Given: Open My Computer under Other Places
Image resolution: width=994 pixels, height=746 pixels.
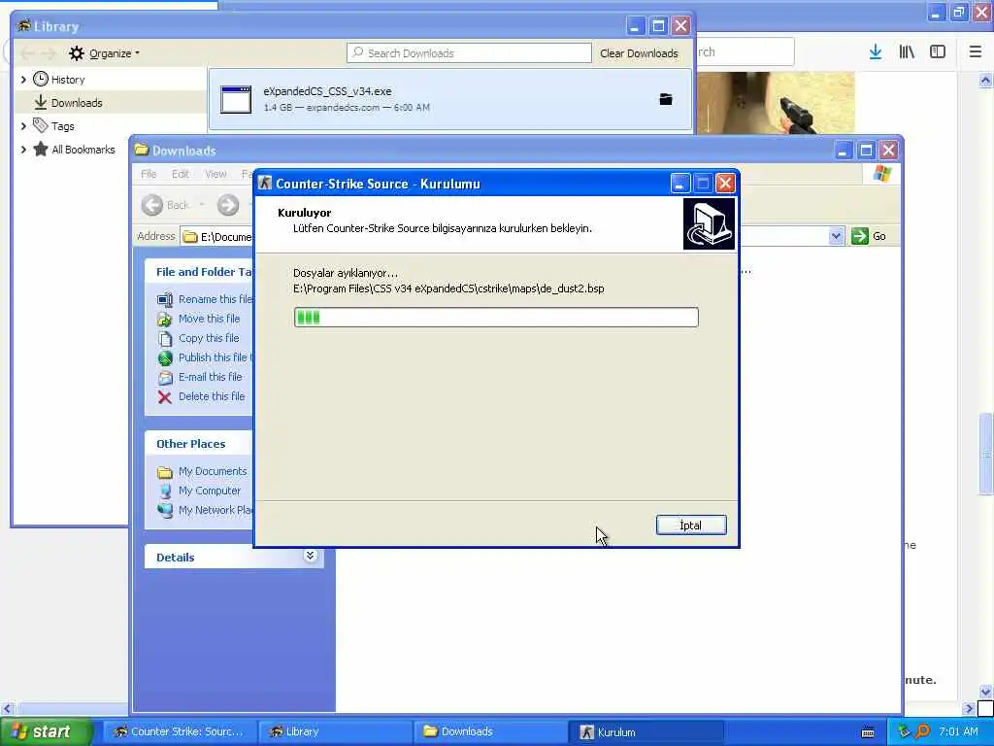Looking at the screenshot, I should click(210, 491).
